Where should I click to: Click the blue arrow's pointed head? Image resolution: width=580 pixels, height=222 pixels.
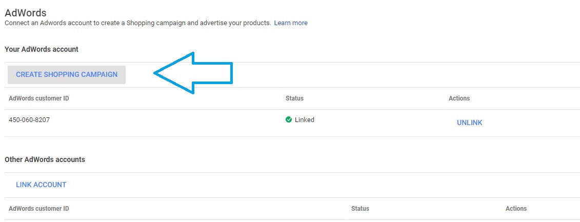173,73
